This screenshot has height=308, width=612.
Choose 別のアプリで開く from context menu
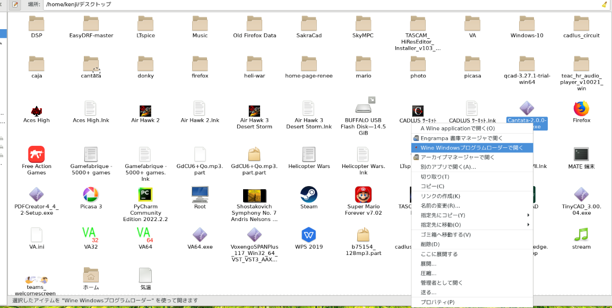coord(448,167)
